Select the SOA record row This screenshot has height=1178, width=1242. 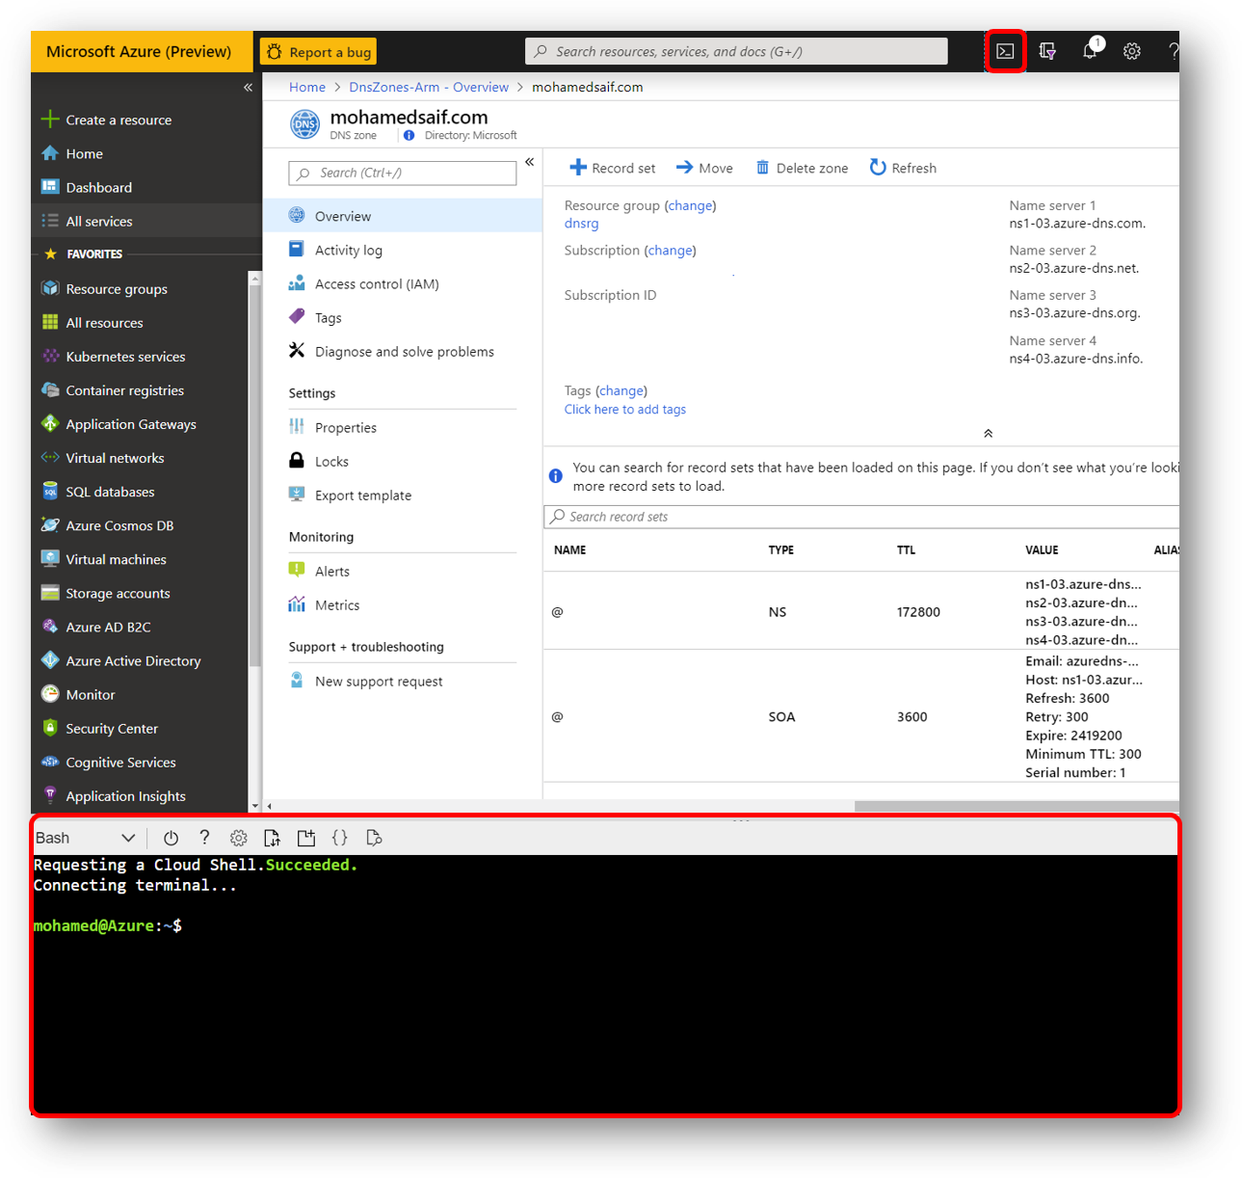861,716
